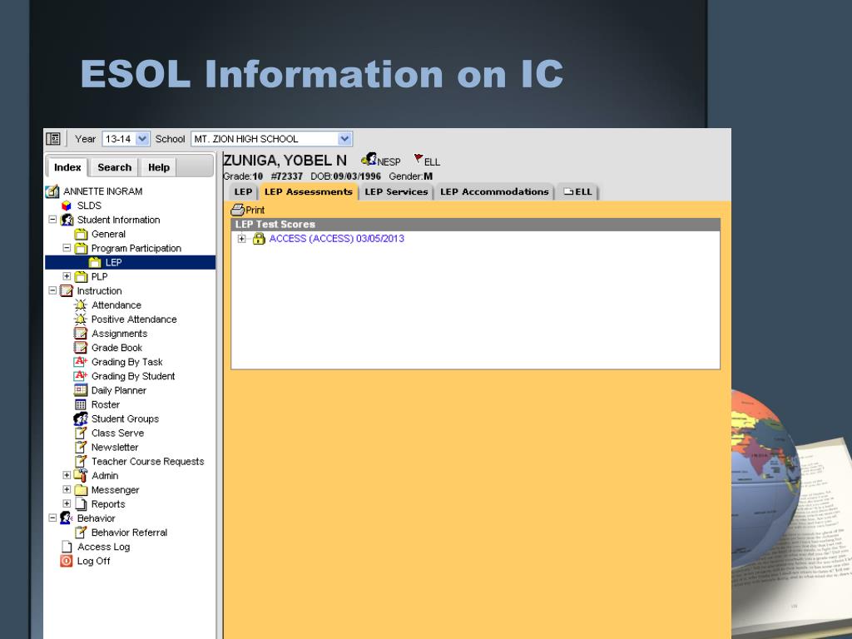Select the highlighted LEP tree item
This screenshot has height=639, width=852.
point(131,262)
